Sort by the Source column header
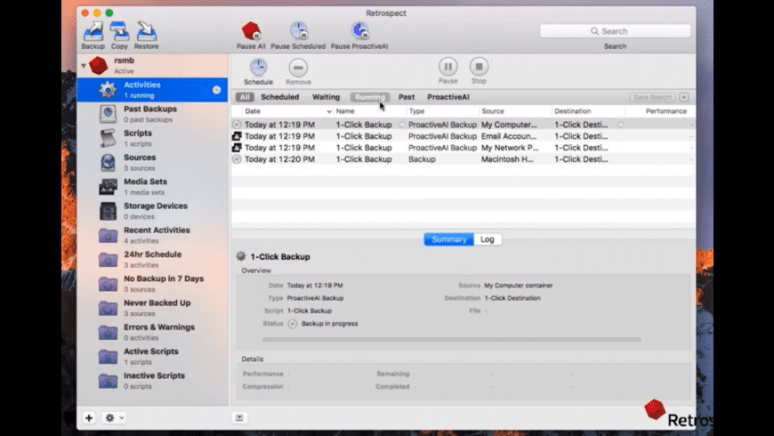The width and height of the screenshot is (774, 436). pos(515,111)
